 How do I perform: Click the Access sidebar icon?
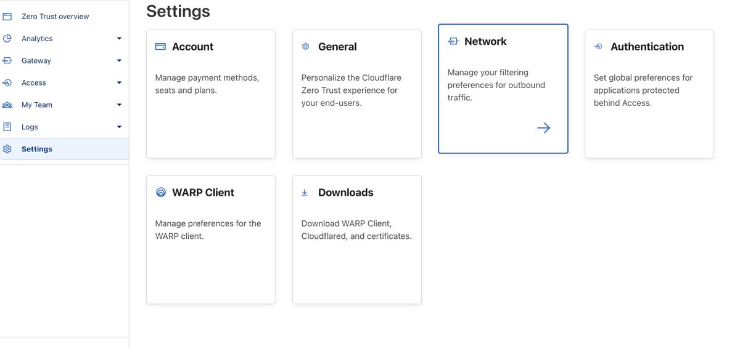(7, 82)
